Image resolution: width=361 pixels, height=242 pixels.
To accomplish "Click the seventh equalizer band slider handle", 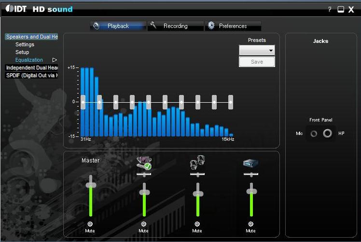I will pos(181,102).
